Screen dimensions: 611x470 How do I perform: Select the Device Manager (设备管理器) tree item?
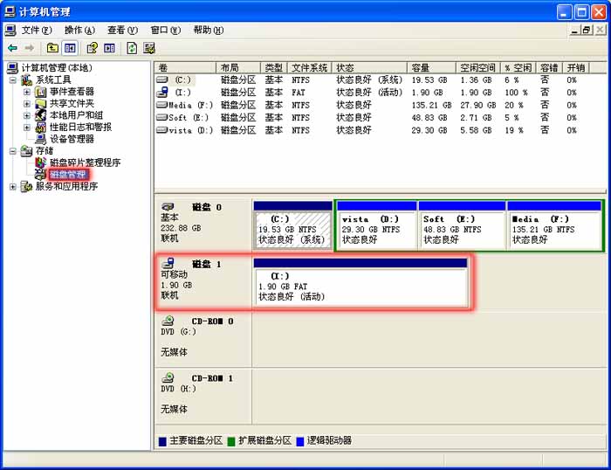72,139
